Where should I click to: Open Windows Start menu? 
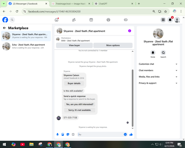[x=4, y=144]
